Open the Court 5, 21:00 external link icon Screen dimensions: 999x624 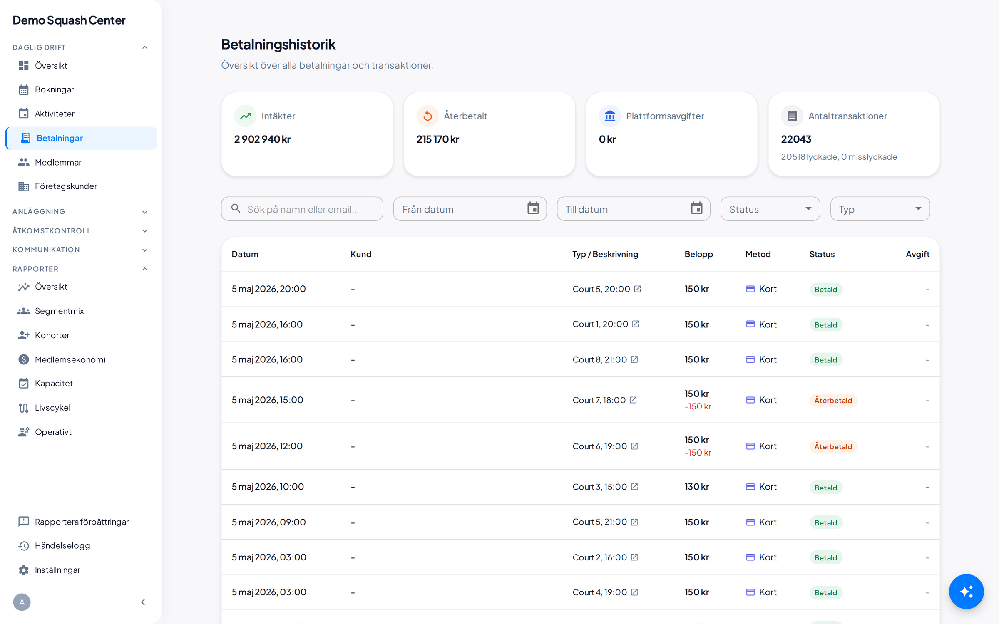tap(634, 522)
